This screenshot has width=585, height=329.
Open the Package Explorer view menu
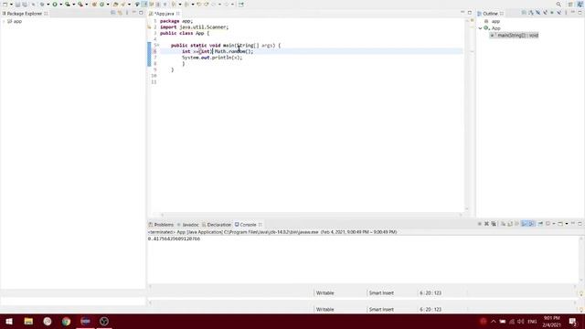coord(127,13)
